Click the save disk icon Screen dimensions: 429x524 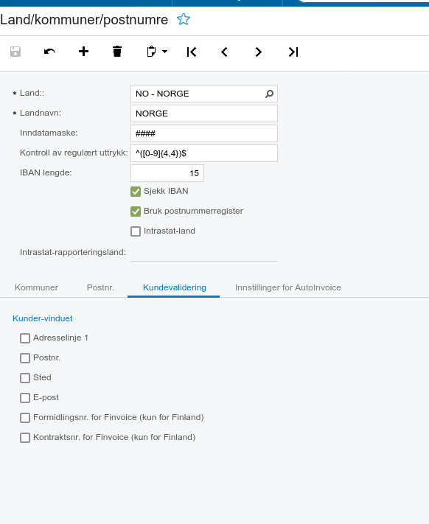(x=15, y=52)
